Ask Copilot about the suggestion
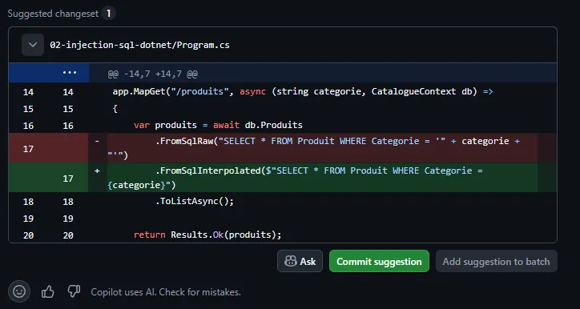The height and width of the screenshot is (309, 580). tap(300, 261)
